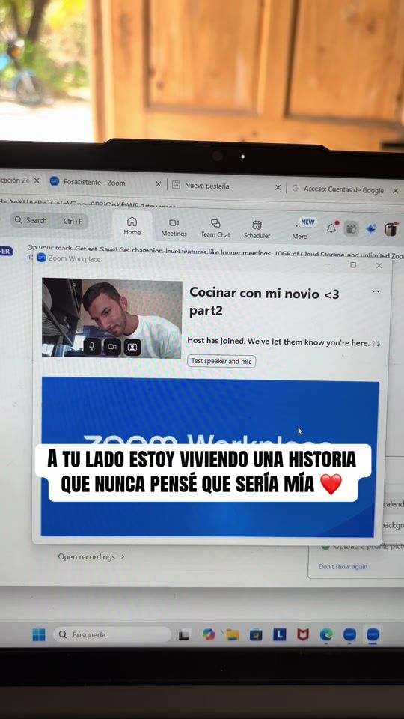Open Task View from taskbar

[184, 635]
